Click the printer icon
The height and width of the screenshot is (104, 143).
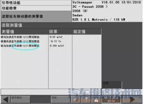click(76, 99)
